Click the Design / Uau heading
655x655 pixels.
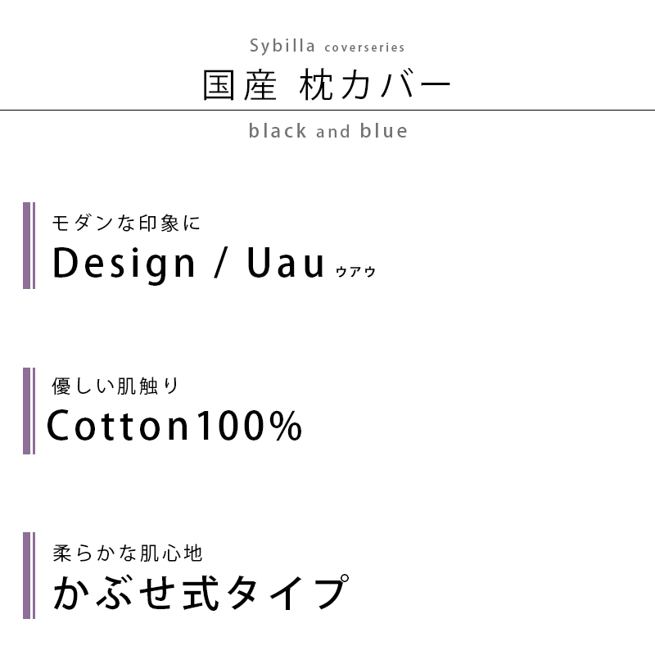coord(188,263)
